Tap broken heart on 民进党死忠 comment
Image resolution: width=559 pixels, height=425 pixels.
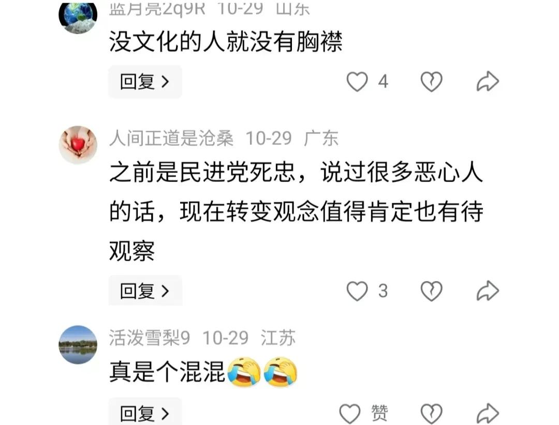(431, 291)
